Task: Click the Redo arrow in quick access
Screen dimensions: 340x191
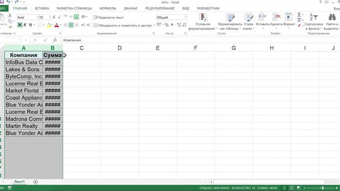Action: pos(17,2)
